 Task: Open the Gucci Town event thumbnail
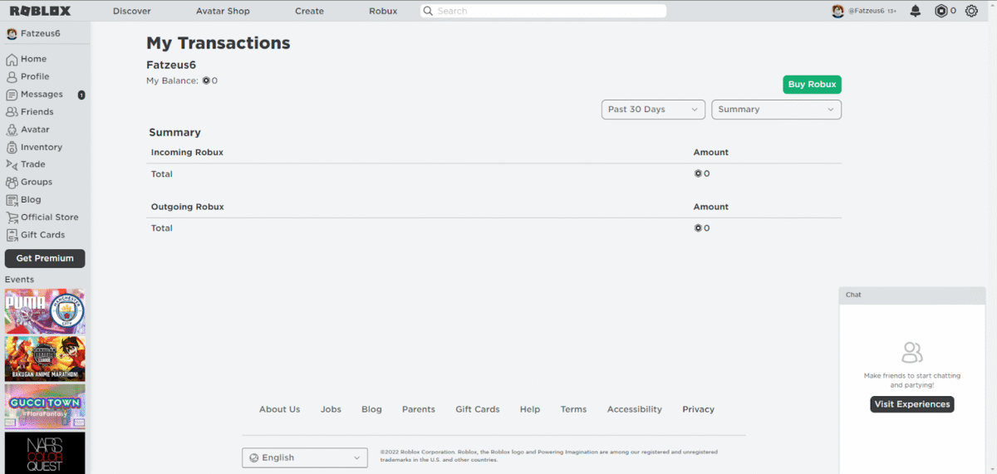pos(45,406)
